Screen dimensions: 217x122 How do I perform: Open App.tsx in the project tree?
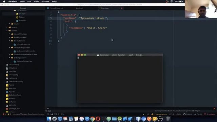click(12, 92)
